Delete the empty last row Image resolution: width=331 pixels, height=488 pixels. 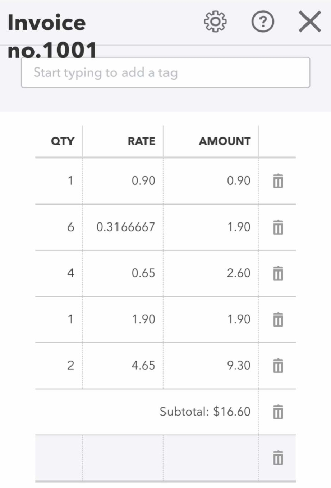[278, 458]
